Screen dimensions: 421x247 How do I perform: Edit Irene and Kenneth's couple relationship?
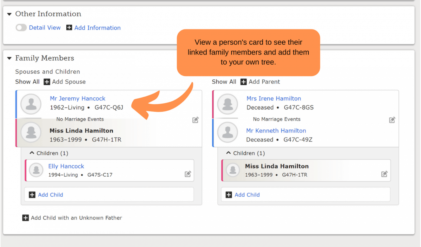click(x=392, y=120)
